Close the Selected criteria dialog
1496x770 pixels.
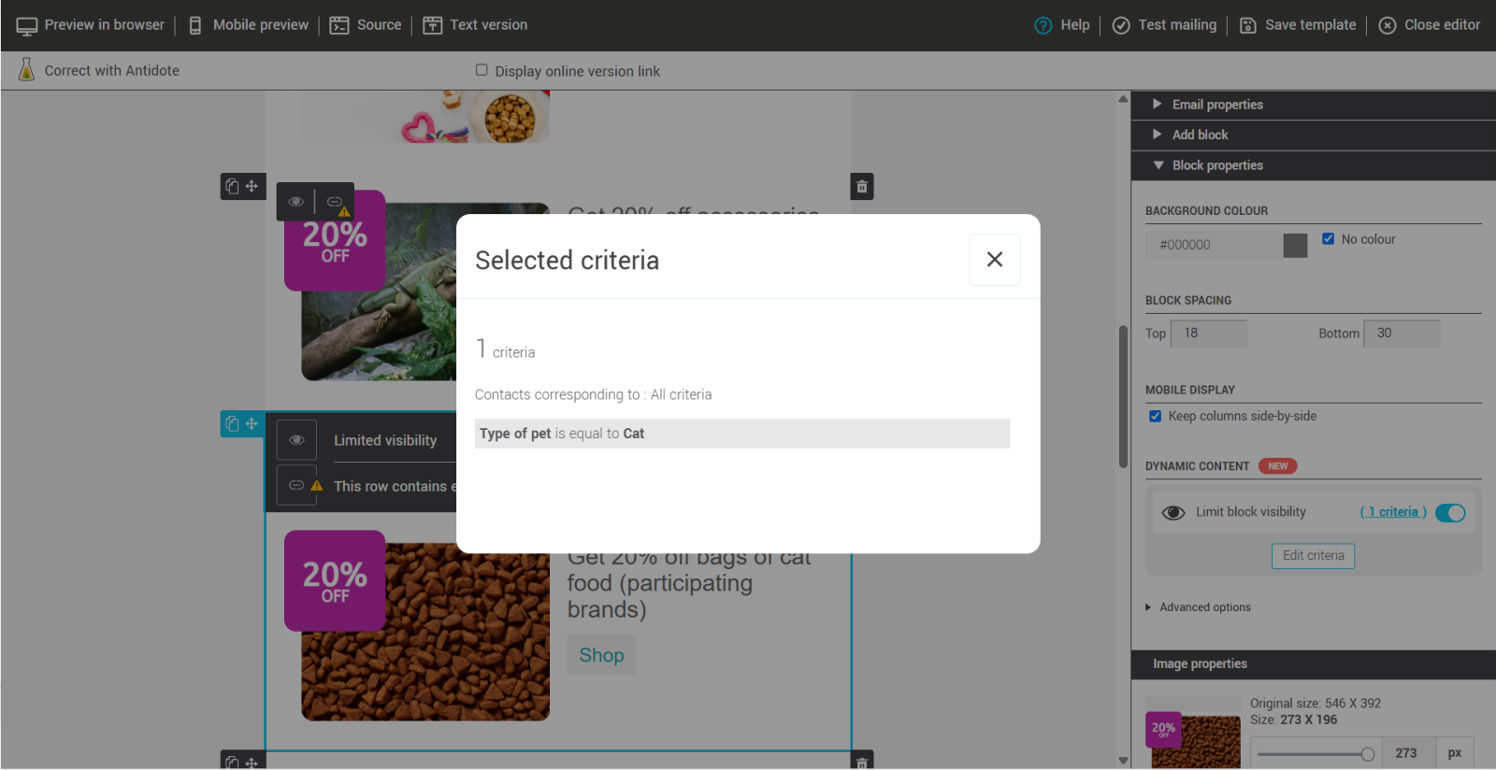tap(994, 260)
